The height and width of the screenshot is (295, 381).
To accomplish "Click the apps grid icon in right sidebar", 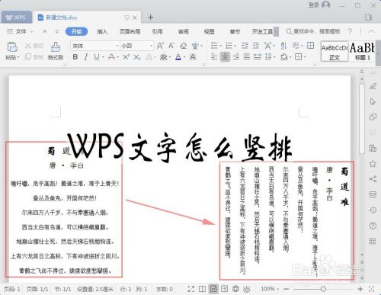I will 373,241.
